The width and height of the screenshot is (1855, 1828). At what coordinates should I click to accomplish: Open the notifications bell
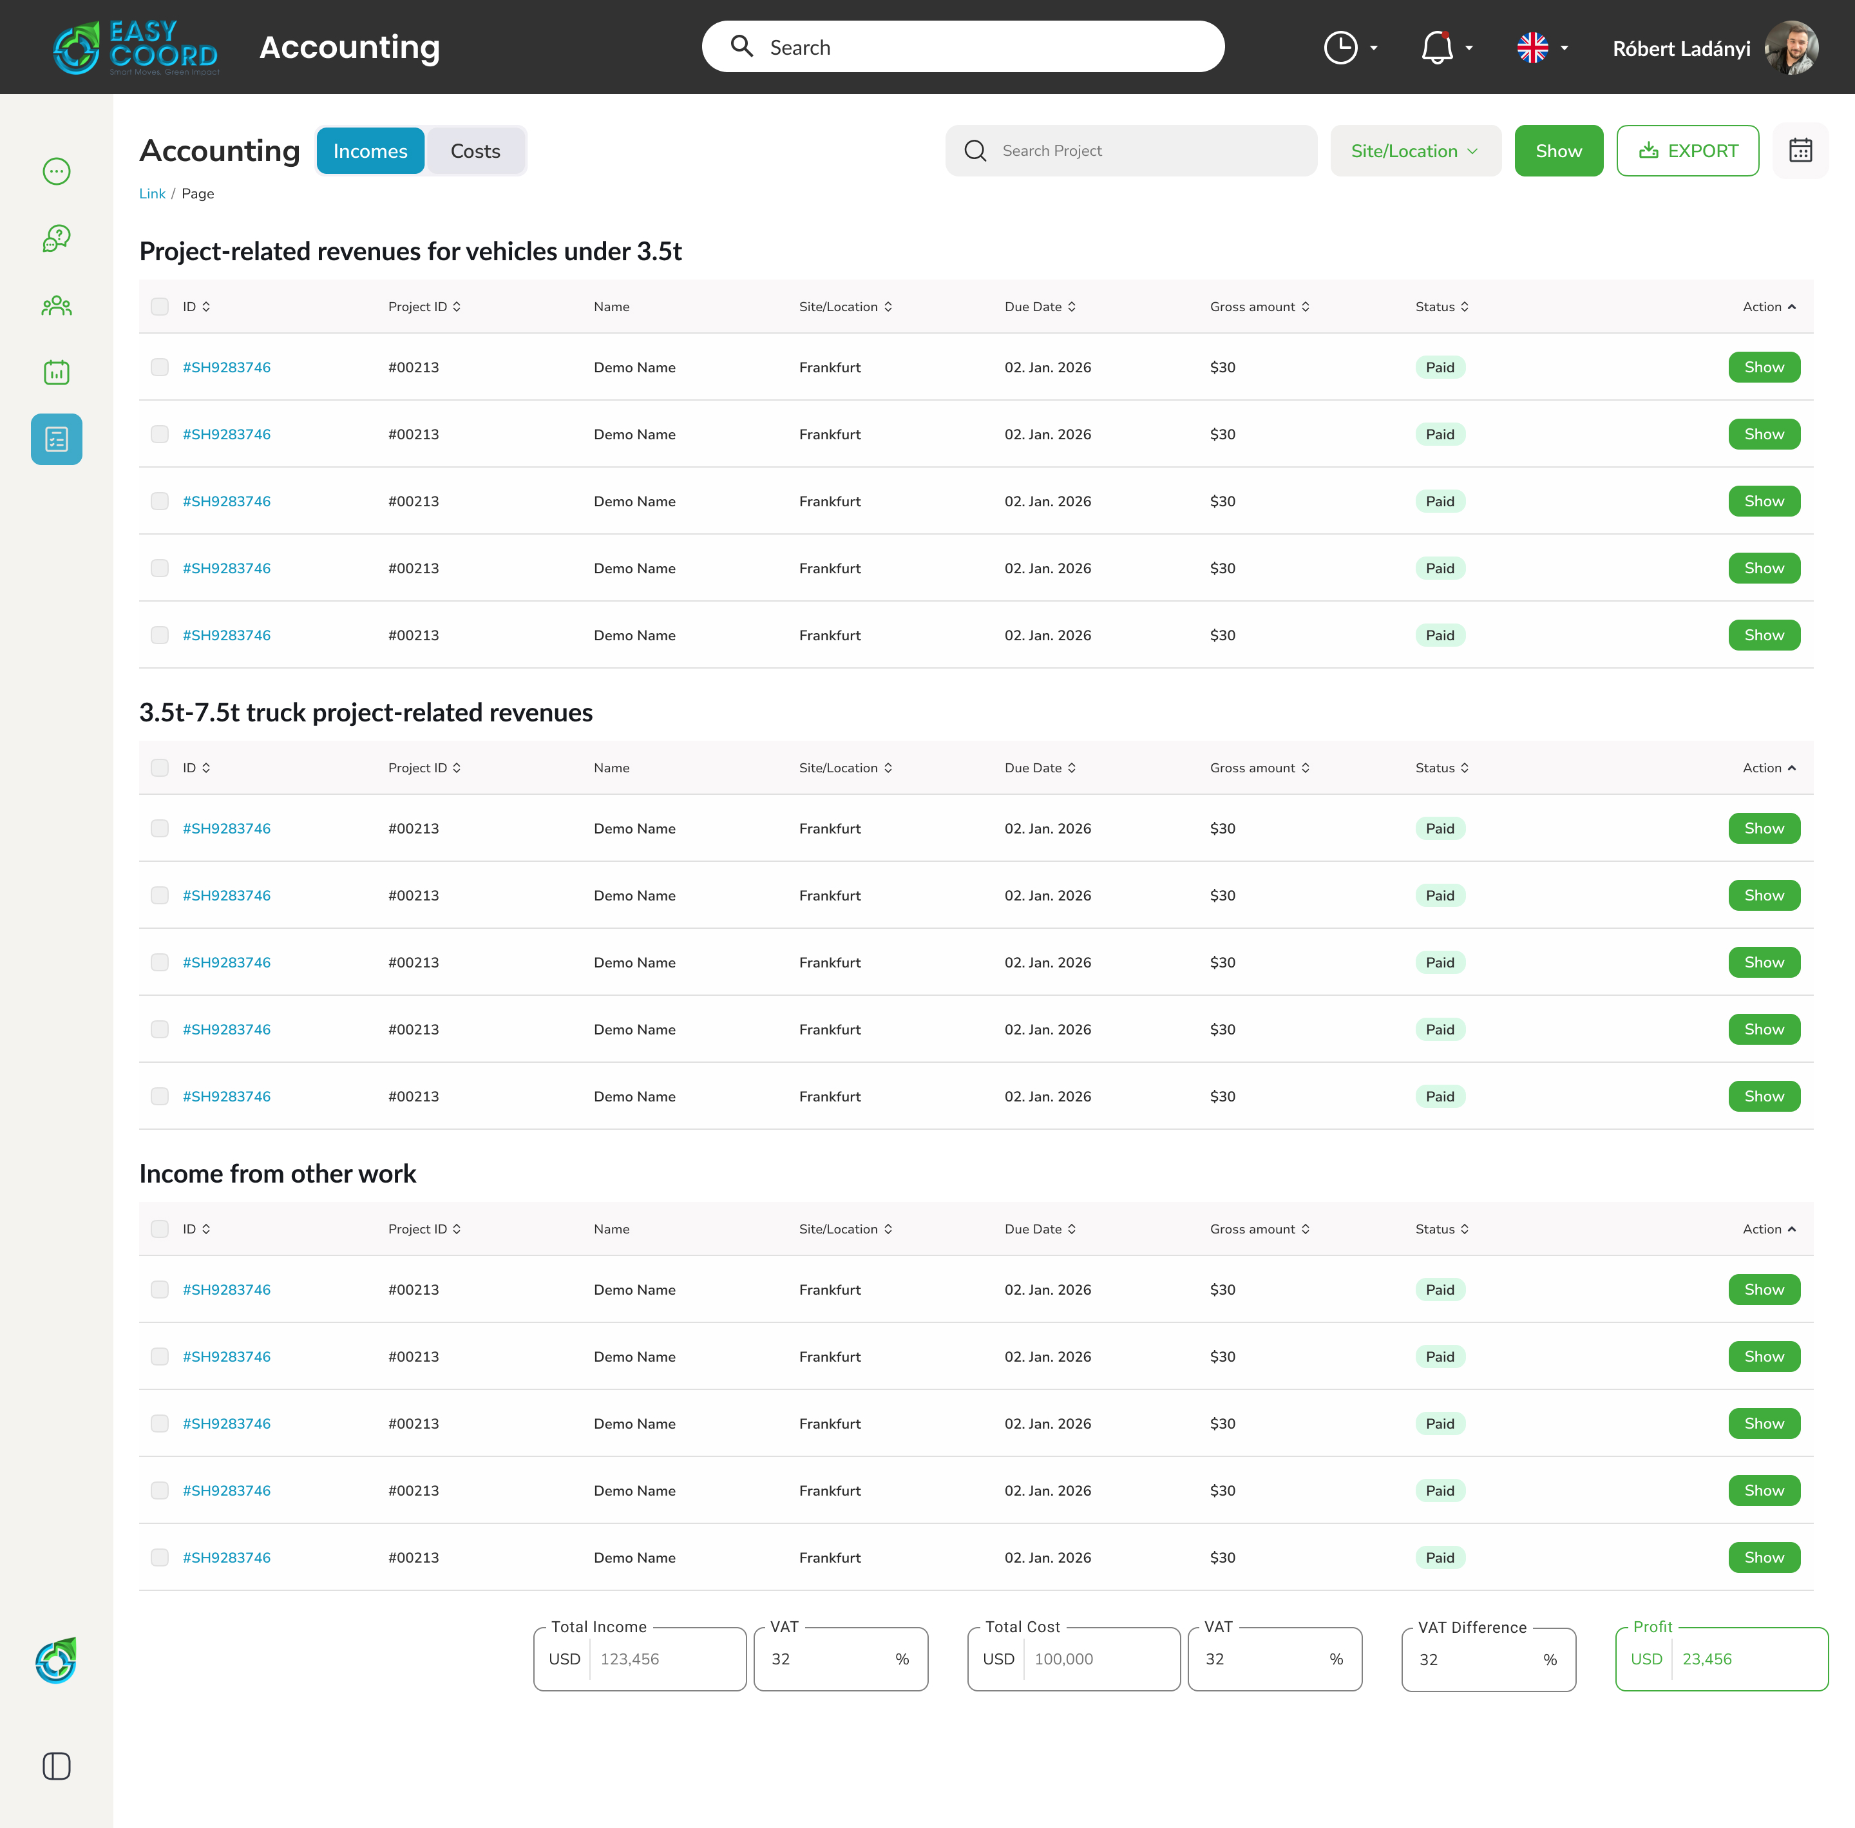1436,47
